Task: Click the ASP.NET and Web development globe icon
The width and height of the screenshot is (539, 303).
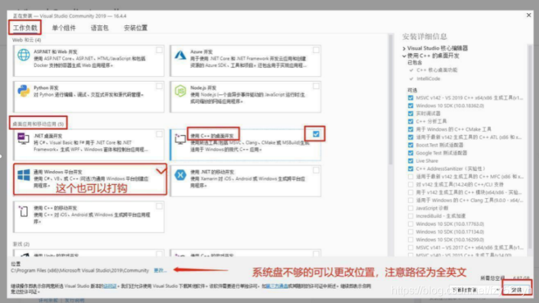Action: click(24, 55)
